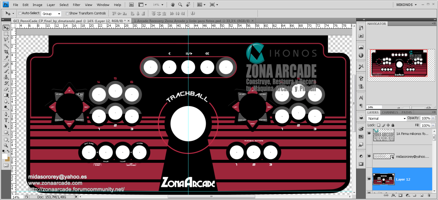438x200 pixels.
Task: Open the Swatches panel icon
Action: click(361, 137)
